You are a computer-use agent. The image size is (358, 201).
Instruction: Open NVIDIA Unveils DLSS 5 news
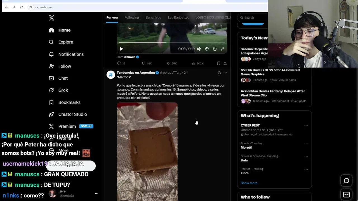(274, 75)
